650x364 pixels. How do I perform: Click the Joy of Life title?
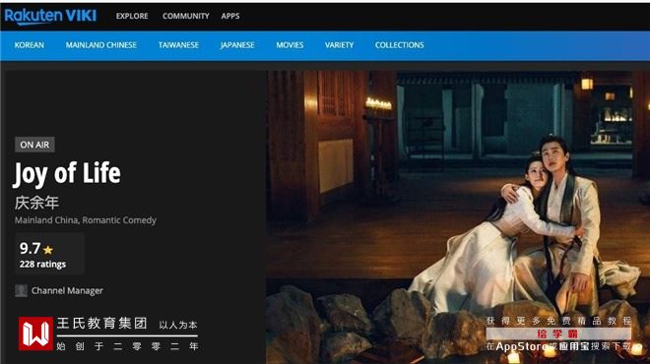tap(67, 173)
